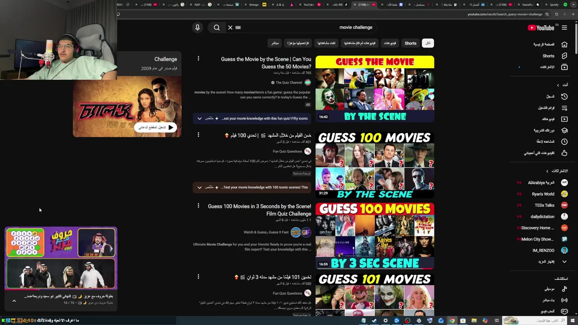Viewport: 578px width, 325px height.
Task: Reload page with browser refresh icon
Action: pyautogui.click(x=557, y=14)
